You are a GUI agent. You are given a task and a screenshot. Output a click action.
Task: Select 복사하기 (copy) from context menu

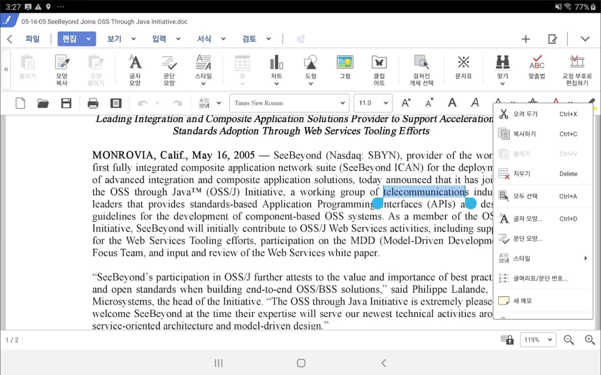click(543, 134)
